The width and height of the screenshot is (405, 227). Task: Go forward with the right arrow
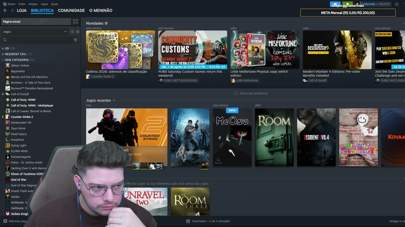[12, 10]
